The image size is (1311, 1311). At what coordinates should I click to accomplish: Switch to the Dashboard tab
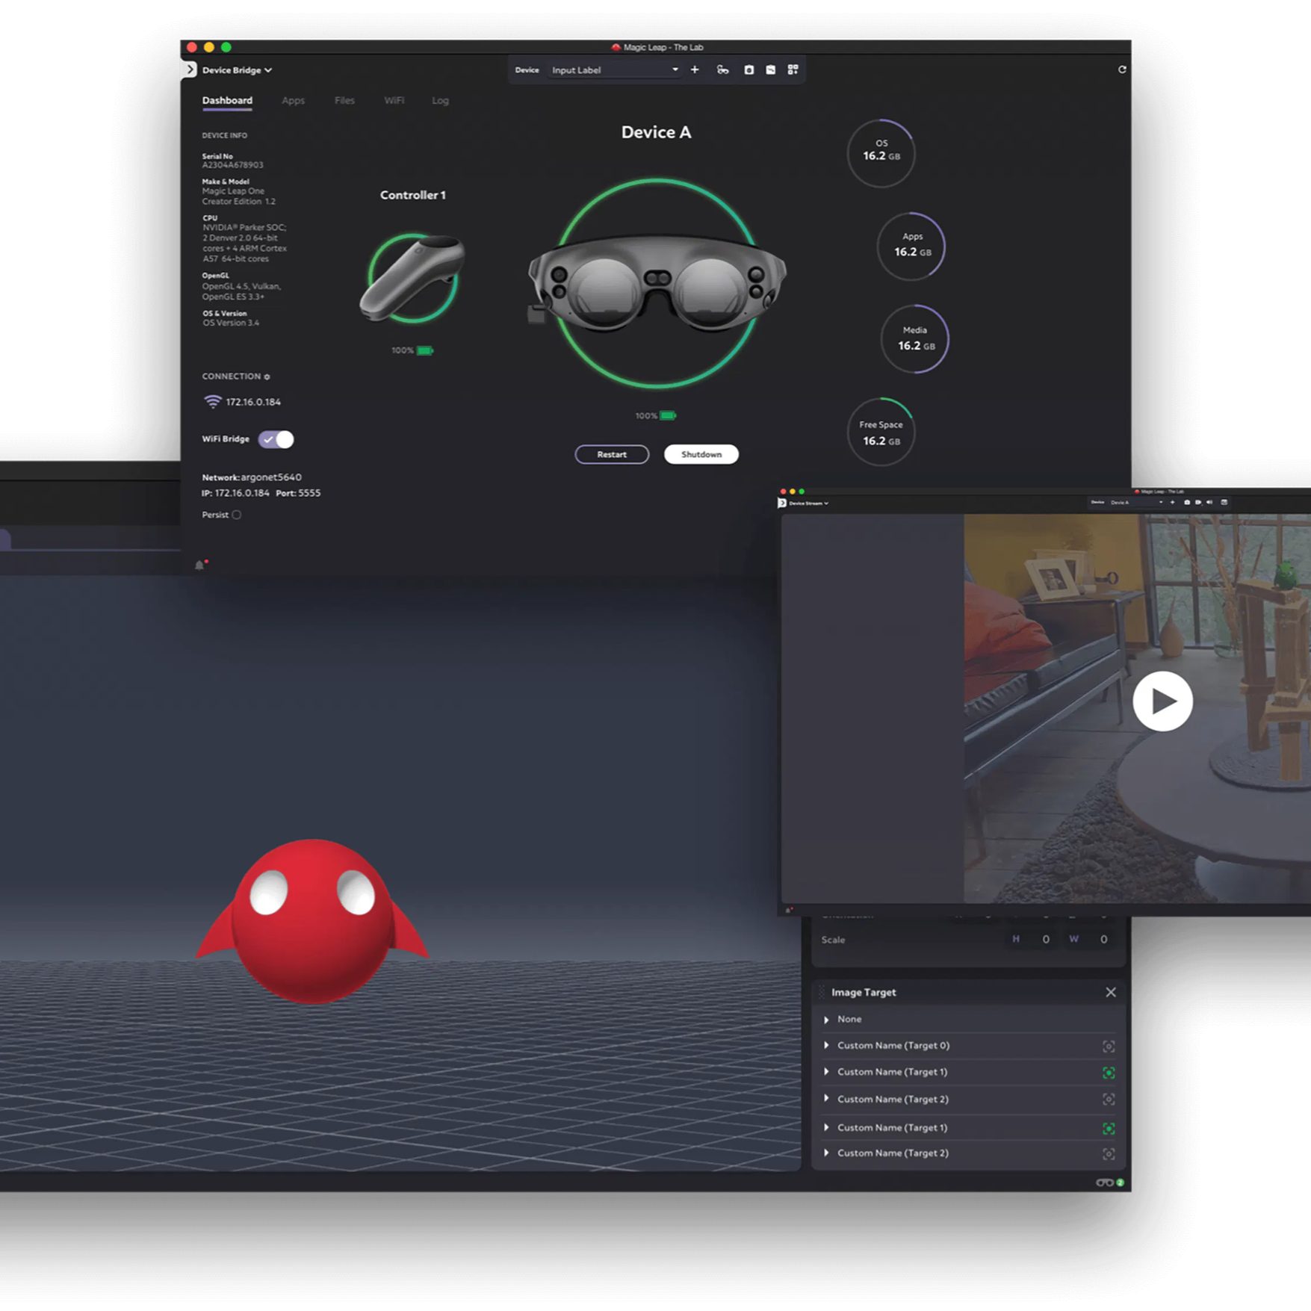pyautogui.click(x=227, y=101)
